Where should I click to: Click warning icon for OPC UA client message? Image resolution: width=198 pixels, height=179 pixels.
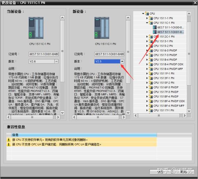(x=9, y=144)
